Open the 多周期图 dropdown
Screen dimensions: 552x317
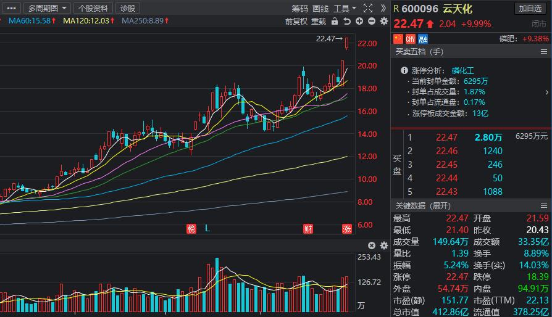[x=46, y=8]
